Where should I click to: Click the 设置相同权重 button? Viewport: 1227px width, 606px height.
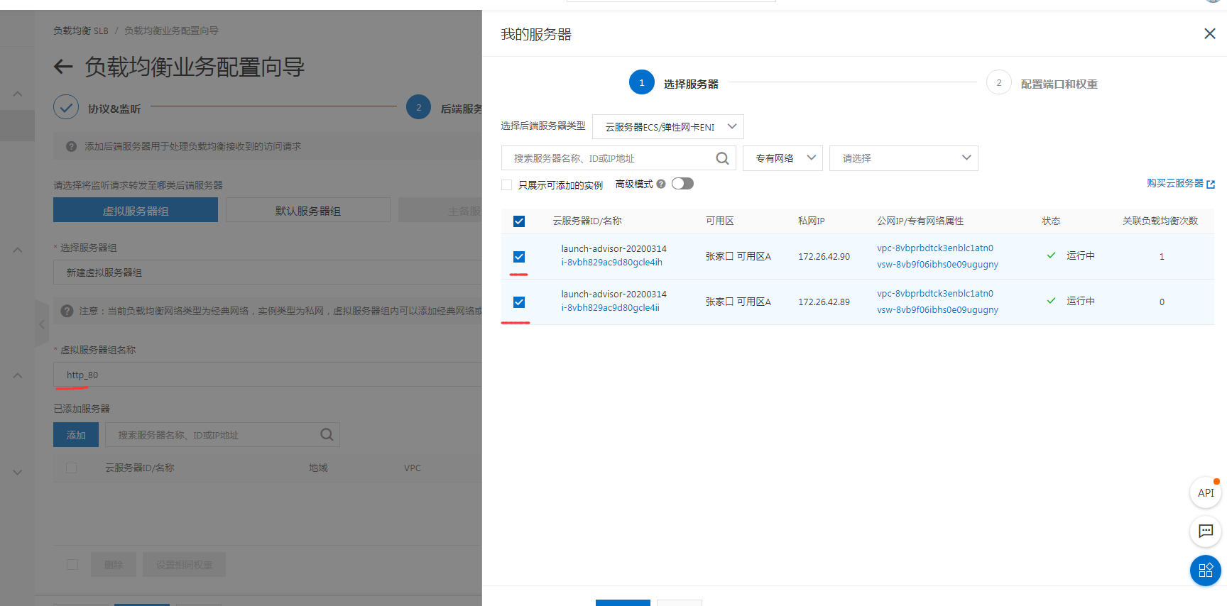(185, 565)
